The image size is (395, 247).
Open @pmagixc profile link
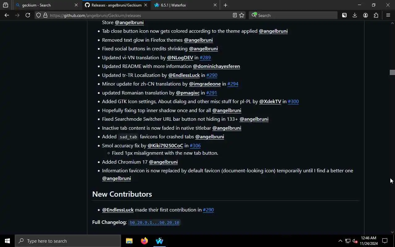(188, 93)
